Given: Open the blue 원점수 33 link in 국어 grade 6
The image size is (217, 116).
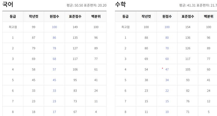Looking at the screenshot, I should (54, 91).
